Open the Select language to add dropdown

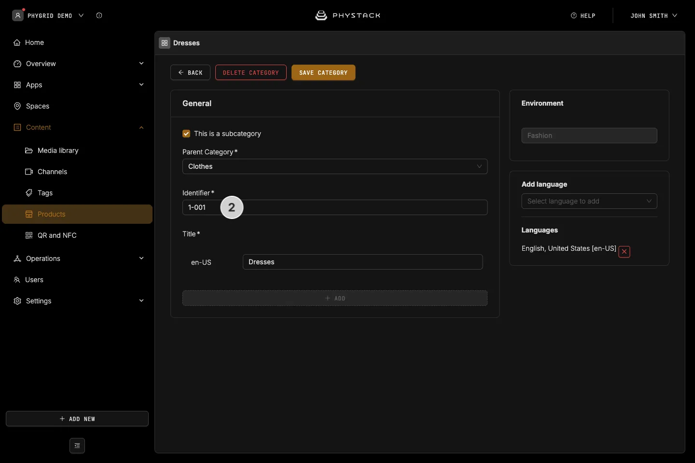pyautogui.click(x=589, y=201)
